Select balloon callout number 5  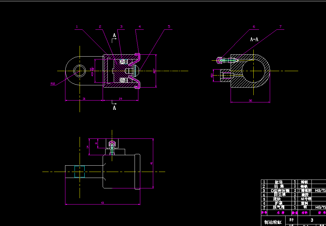coord(169,27)
